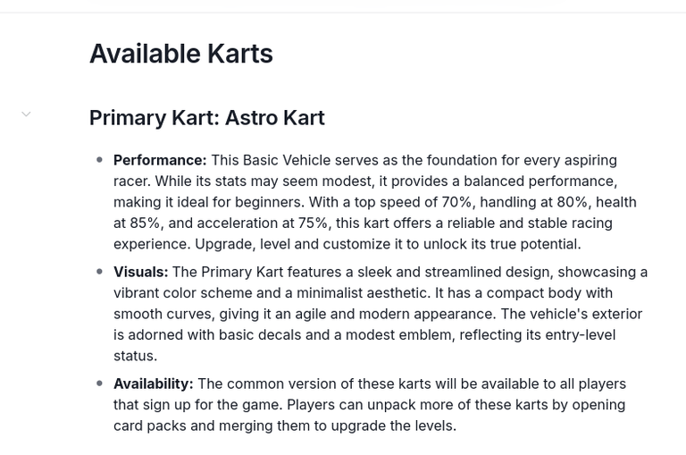Click the Primary Kart: Astro Kart subheading
Viewport: 686px width, 455px height.
pos(207,118)
